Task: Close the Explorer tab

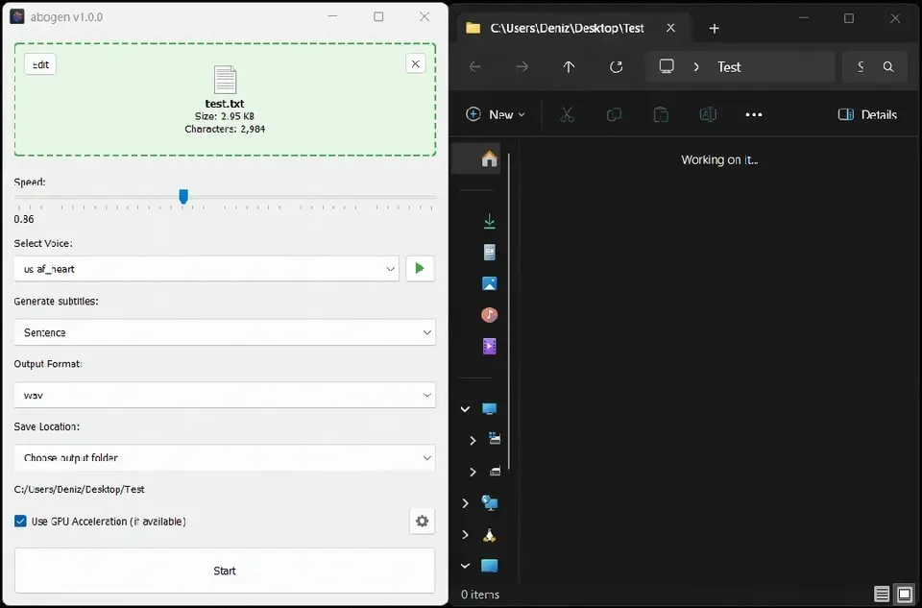Action: click(670, 28)
